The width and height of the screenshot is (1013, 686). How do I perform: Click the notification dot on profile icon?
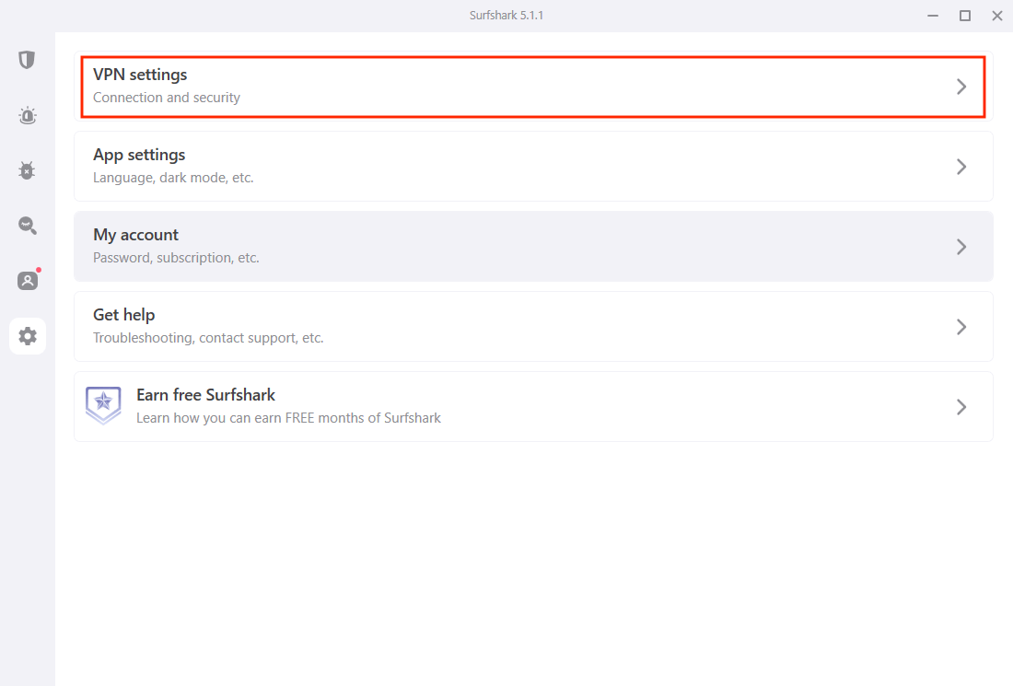click(38, 271)
